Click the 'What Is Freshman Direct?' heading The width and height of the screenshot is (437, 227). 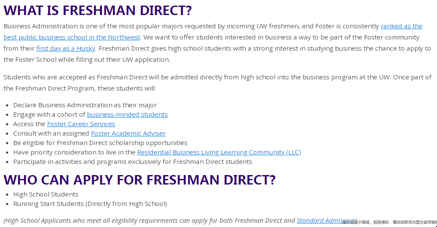coord(98,10)
